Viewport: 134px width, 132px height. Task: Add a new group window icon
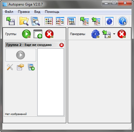(38, 34)
